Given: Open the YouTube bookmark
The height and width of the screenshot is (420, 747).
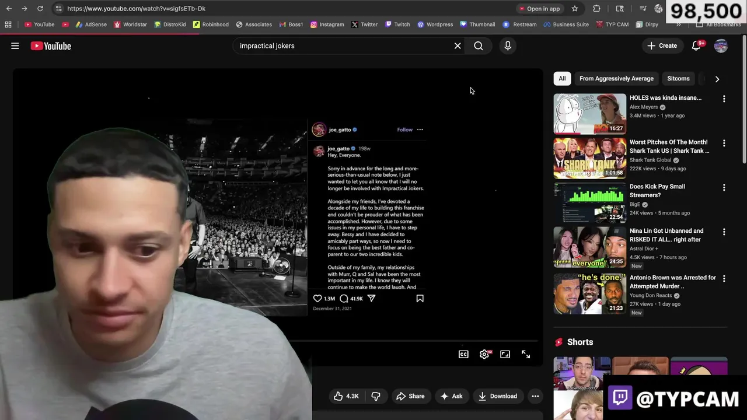Looking at the screenshot, I should click(x=39, y=24).
